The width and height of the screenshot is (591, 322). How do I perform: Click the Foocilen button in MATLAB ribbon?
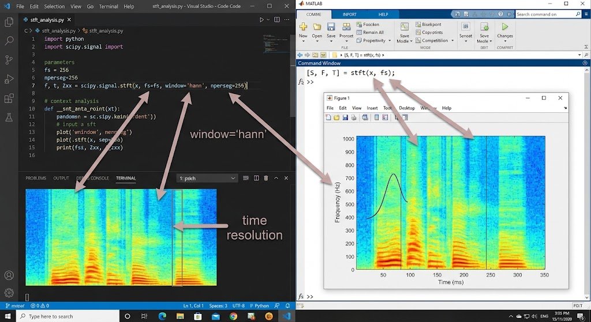point(368,24)
